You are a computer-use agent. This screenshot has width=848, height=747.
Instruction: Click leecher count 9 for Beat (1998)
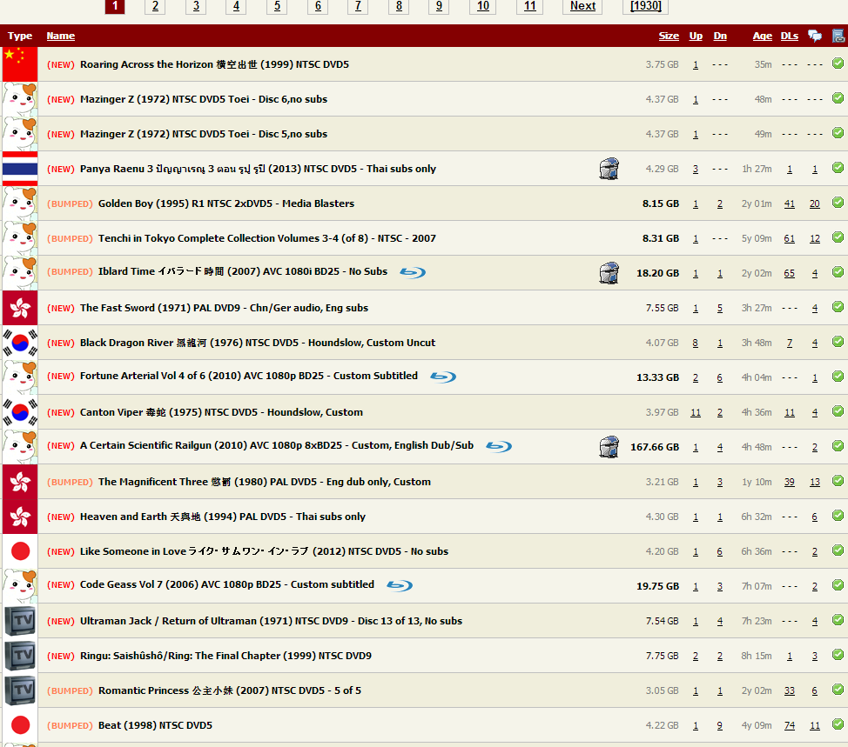point(720,726)
